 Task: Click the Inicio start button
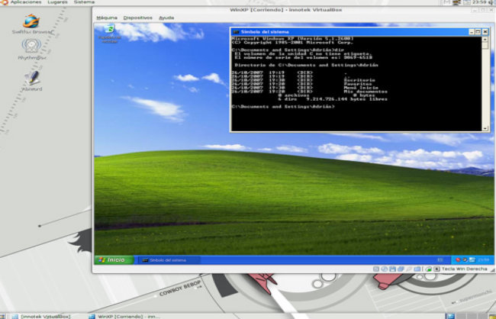click(x=112, y=260)
